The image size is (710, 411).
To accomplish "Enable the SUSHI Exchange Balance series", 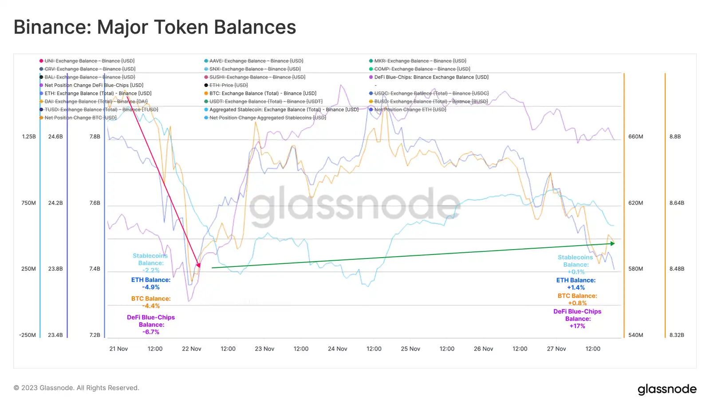I will point(257,77).
